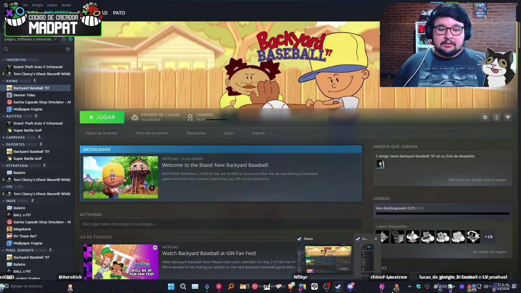Screen dimensions: 521x293
Task: Open the Guías tab
Action: (229, 133)
